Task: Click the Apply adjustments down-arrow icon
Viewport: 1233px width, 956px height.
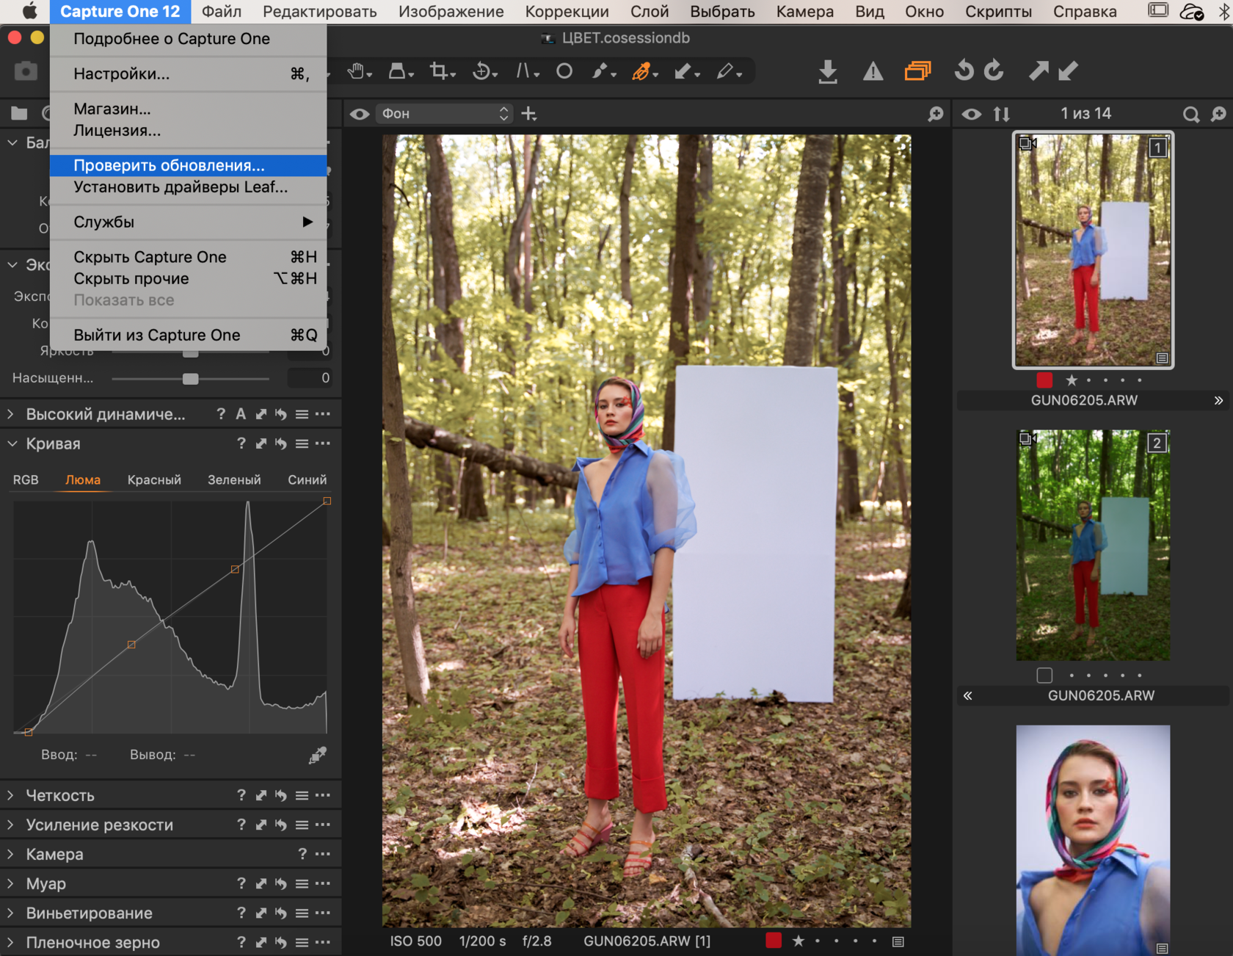Action: [x=1069, y=71]
